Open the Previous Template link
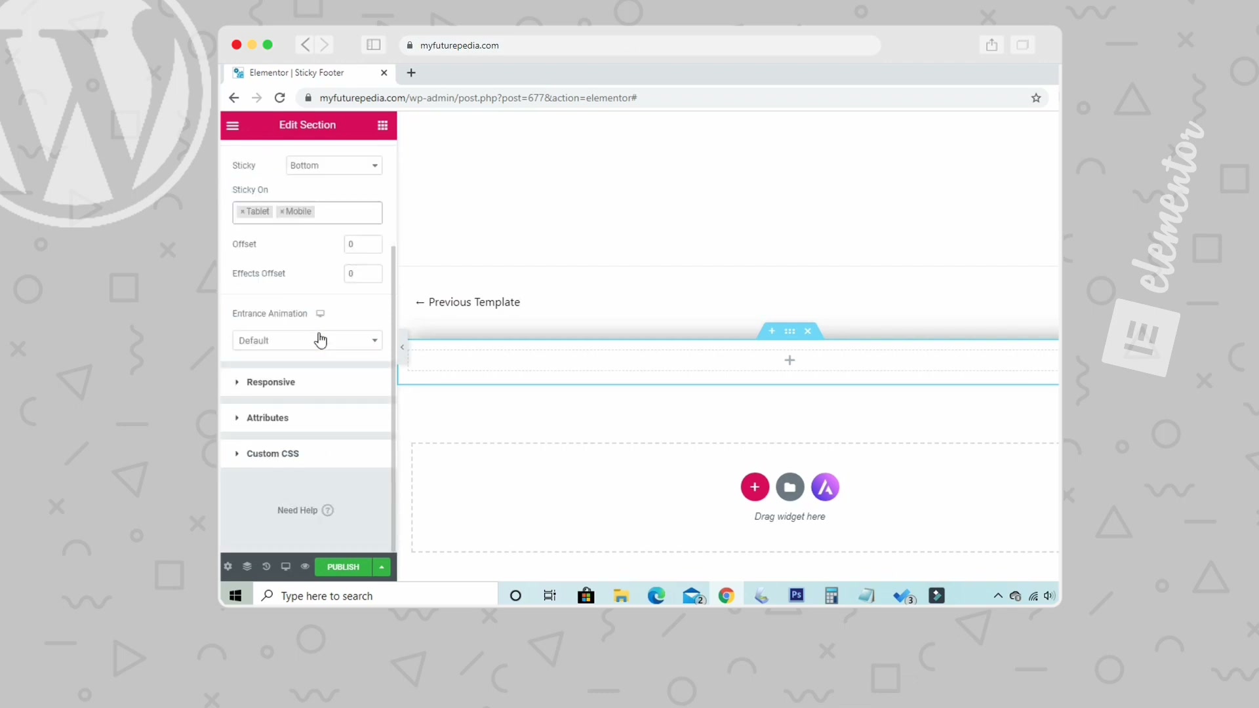This screenshot has width=1259, height=708. pos(468,302)
